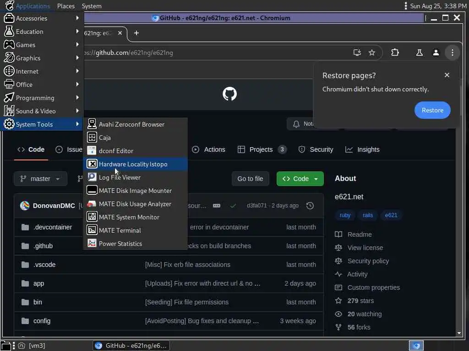Expand commit message ellipsis button
The height and width of the screenshot is (351, 469).
tap(217, 206)
